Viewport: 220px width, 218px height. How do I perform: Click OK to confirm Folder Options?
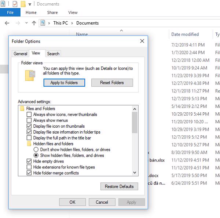(72, 202)
